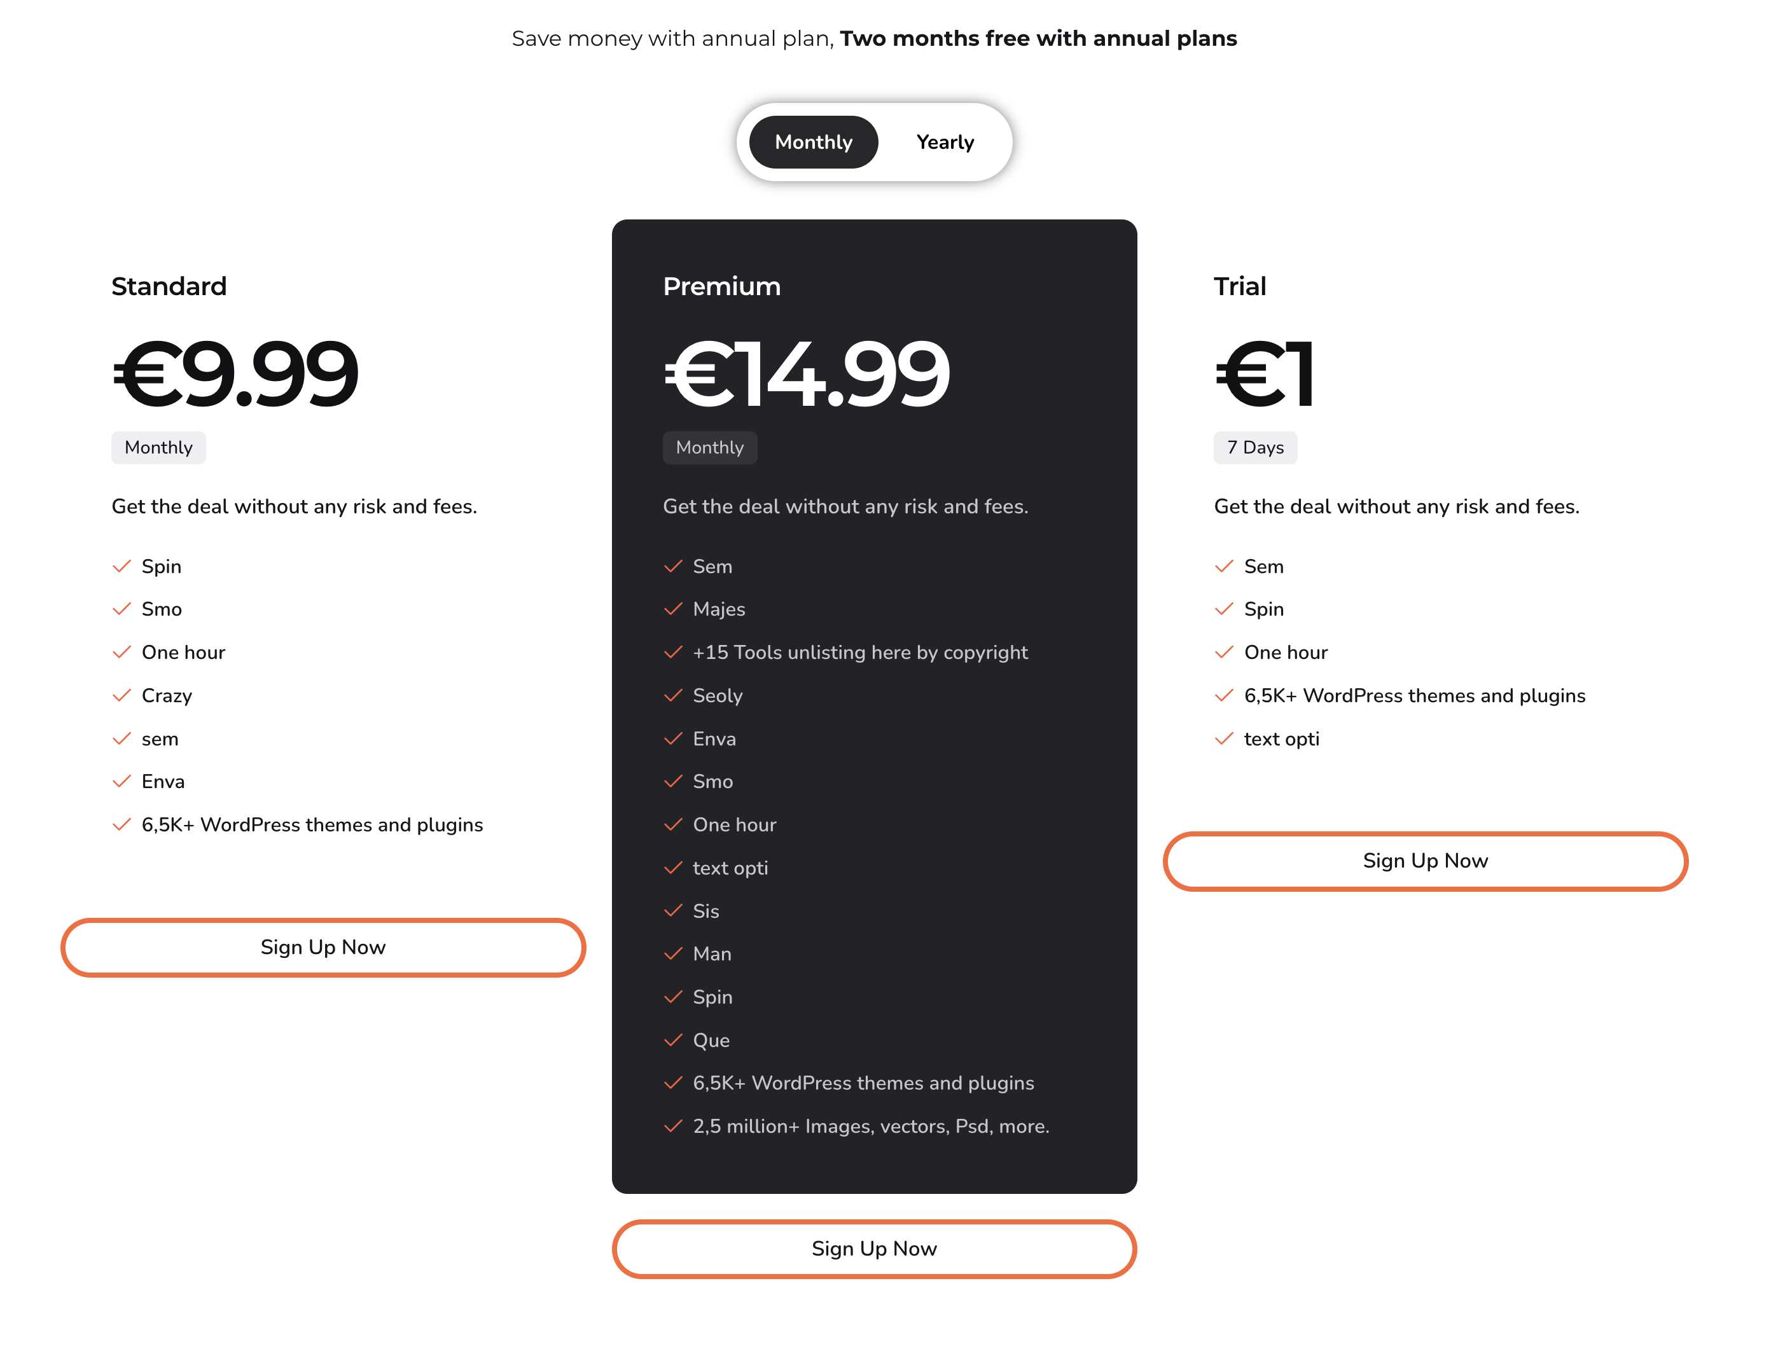Click the 7 Days badge in Trial plan
Image resolution: width=1771 pixels, height=1365 pixels.
click(1255, 447)
